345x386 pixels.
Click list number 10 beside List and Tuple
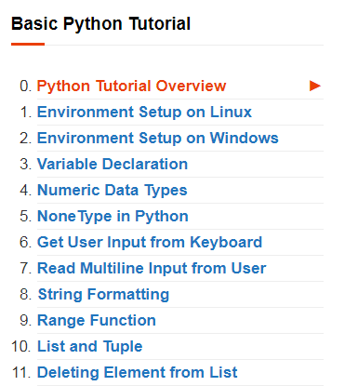21,346
